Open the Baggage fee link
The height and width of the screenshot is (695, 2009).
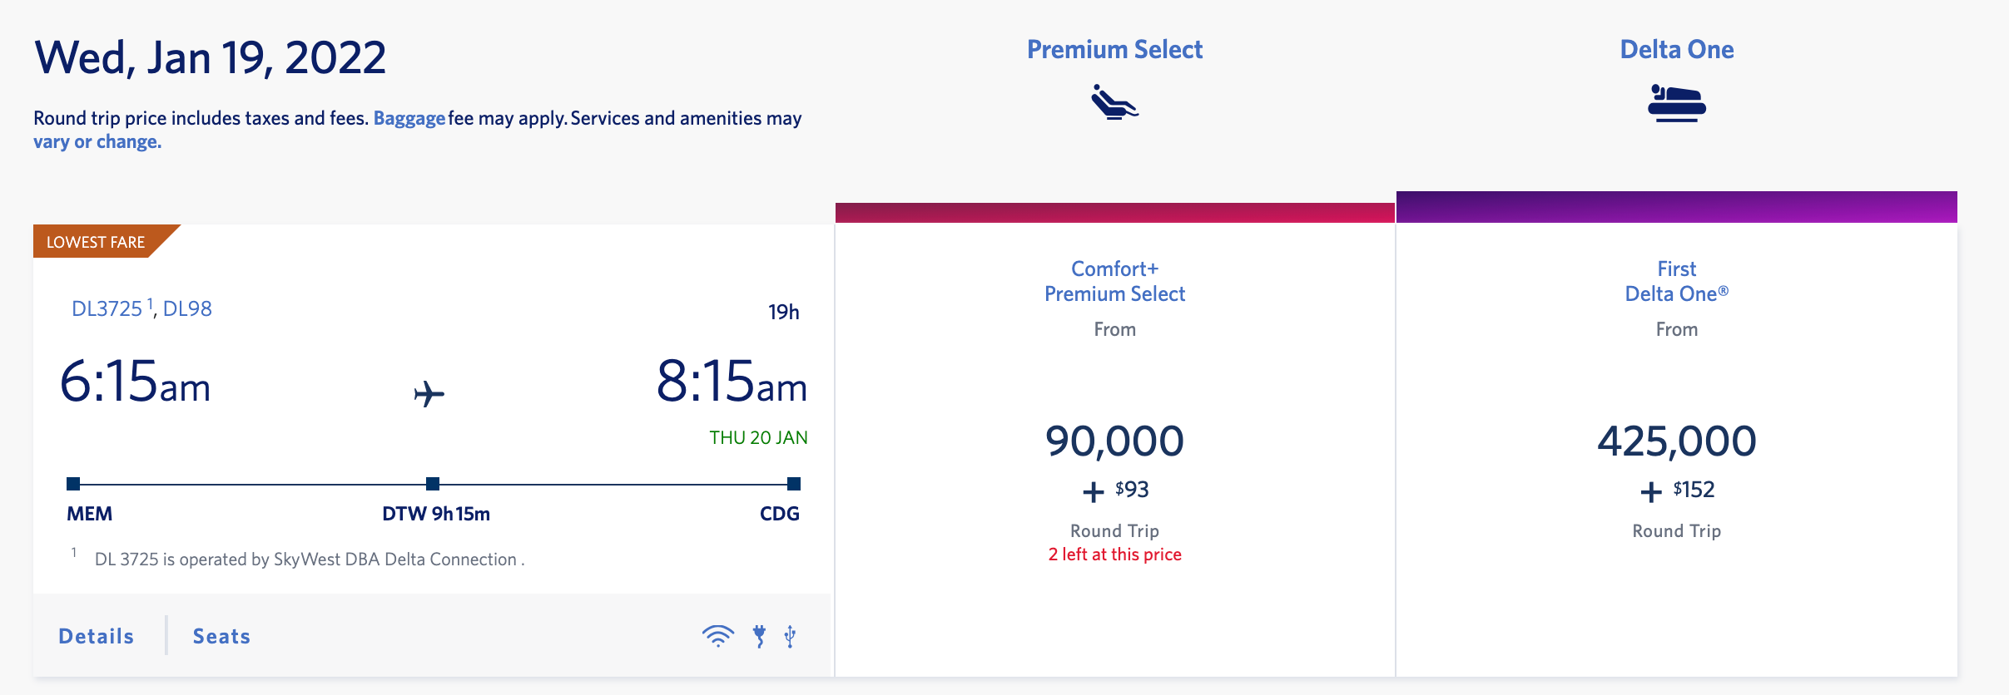click(x=409, y=118)
